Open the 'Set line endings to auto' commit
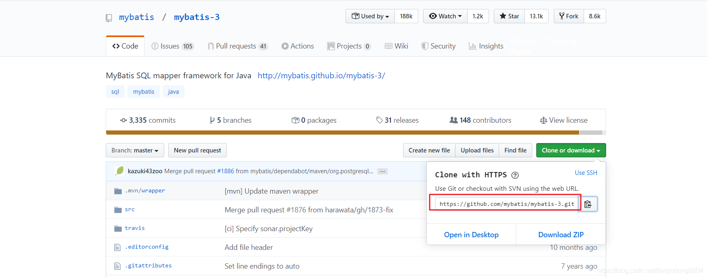Viewport: 707px width, 278px height. (x=262, y=266)
